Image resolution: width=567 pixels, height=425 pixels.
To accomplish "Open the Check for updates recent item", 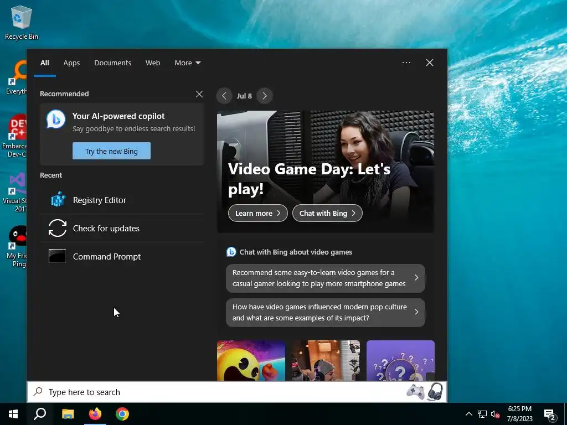I will point(122,228).
